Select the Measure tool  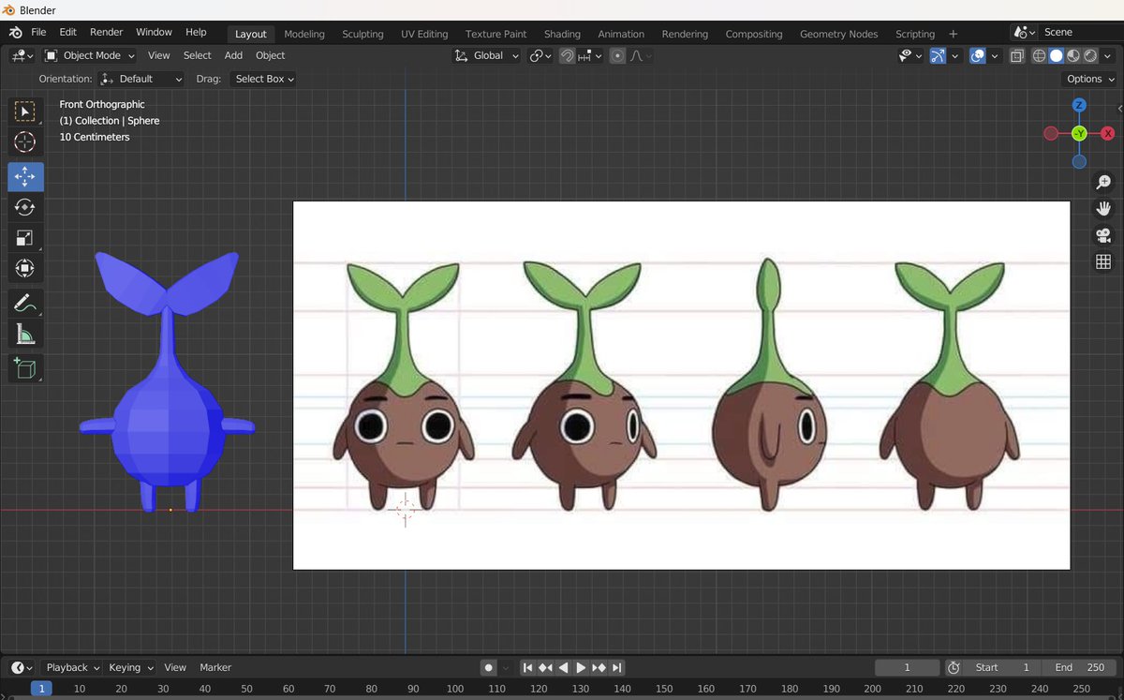(x=25, y=333)
